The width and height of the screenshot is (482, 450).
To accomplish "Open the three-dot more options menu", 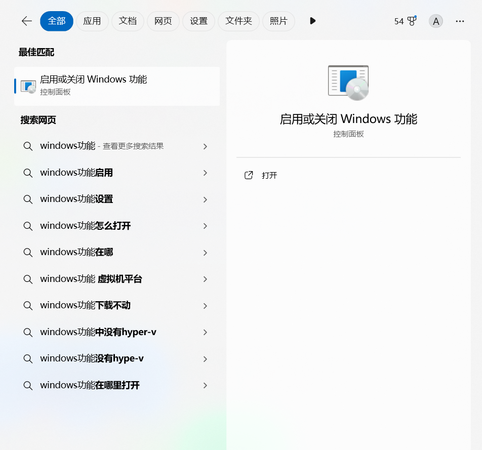I will click(460, 21).
